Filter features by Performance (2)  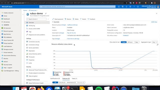[x=71, y=82]
